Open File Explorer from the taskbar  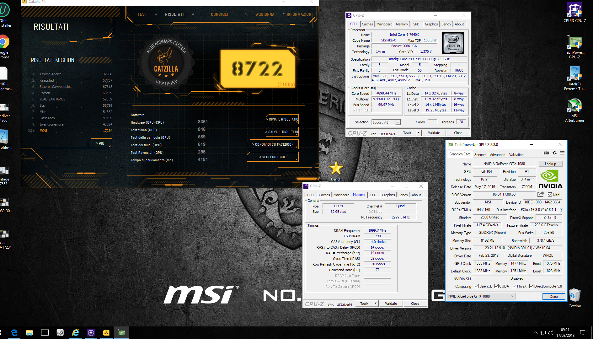(x=29, y=332)
